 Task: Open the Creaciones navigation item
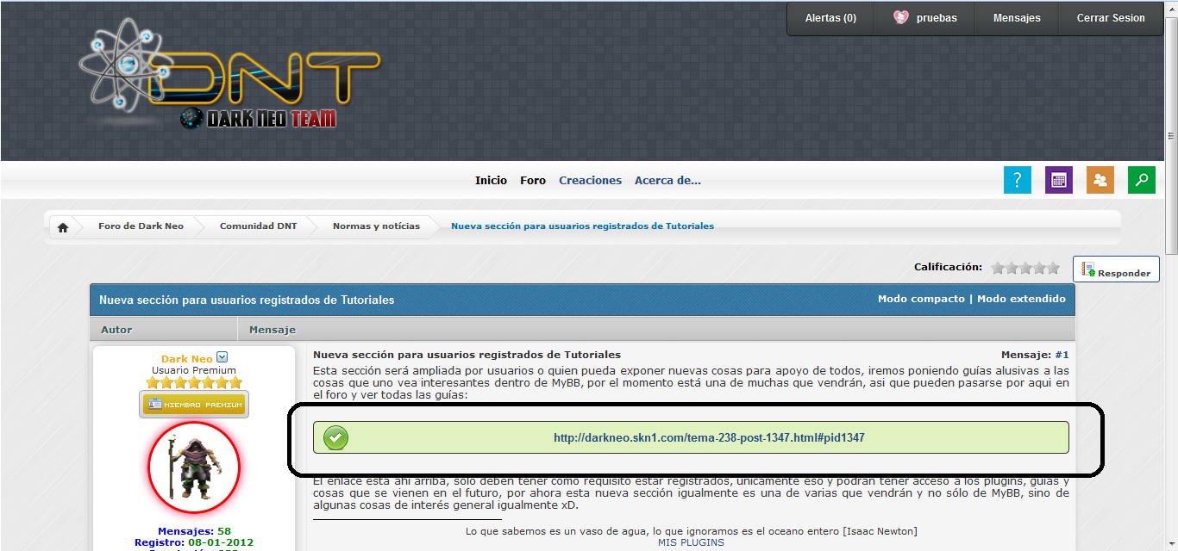point(590,181)
